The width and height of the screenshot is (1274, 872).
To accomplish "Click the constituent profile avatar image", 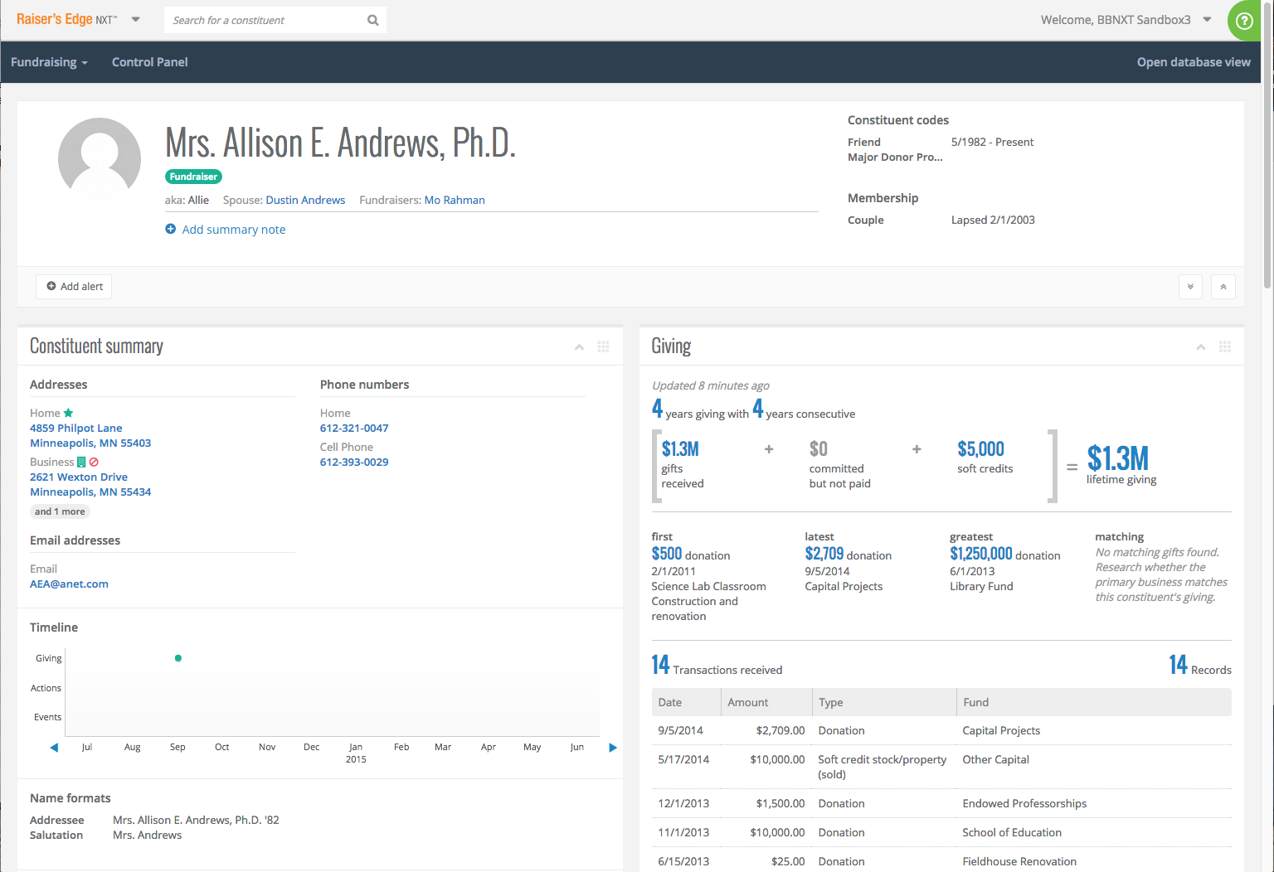I will pyautogui.click(x=100, y=157).
